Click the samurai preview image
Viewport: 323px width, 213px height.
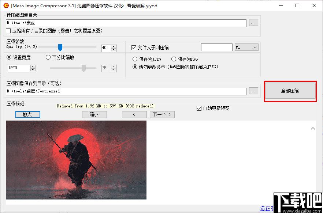pyautogui.click(x=76, y=160)
